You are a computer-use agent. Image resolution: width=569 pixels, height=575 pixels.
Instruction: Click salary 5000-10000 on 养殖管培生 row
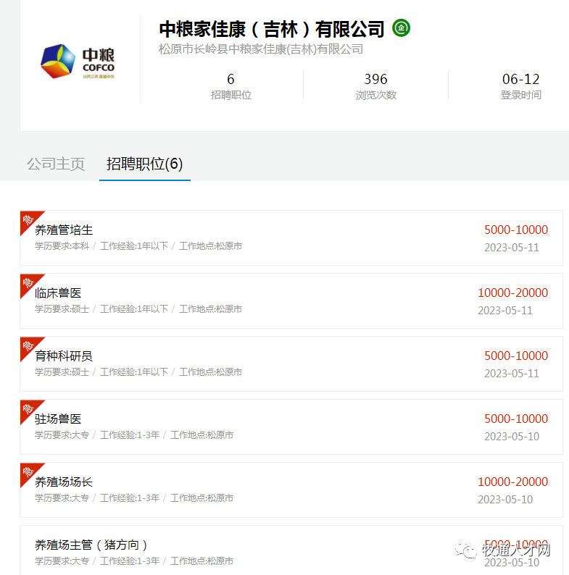(516, 230)
